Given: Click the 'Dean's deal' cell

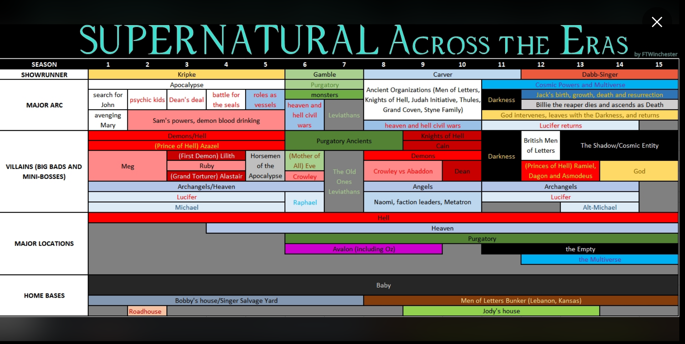Looking at the screenshot, I should (187, 100).
